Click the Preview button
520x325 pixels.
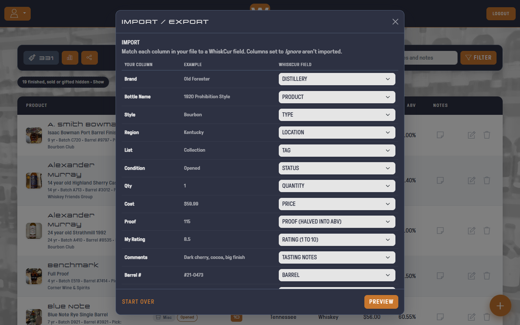coord(381,302)
